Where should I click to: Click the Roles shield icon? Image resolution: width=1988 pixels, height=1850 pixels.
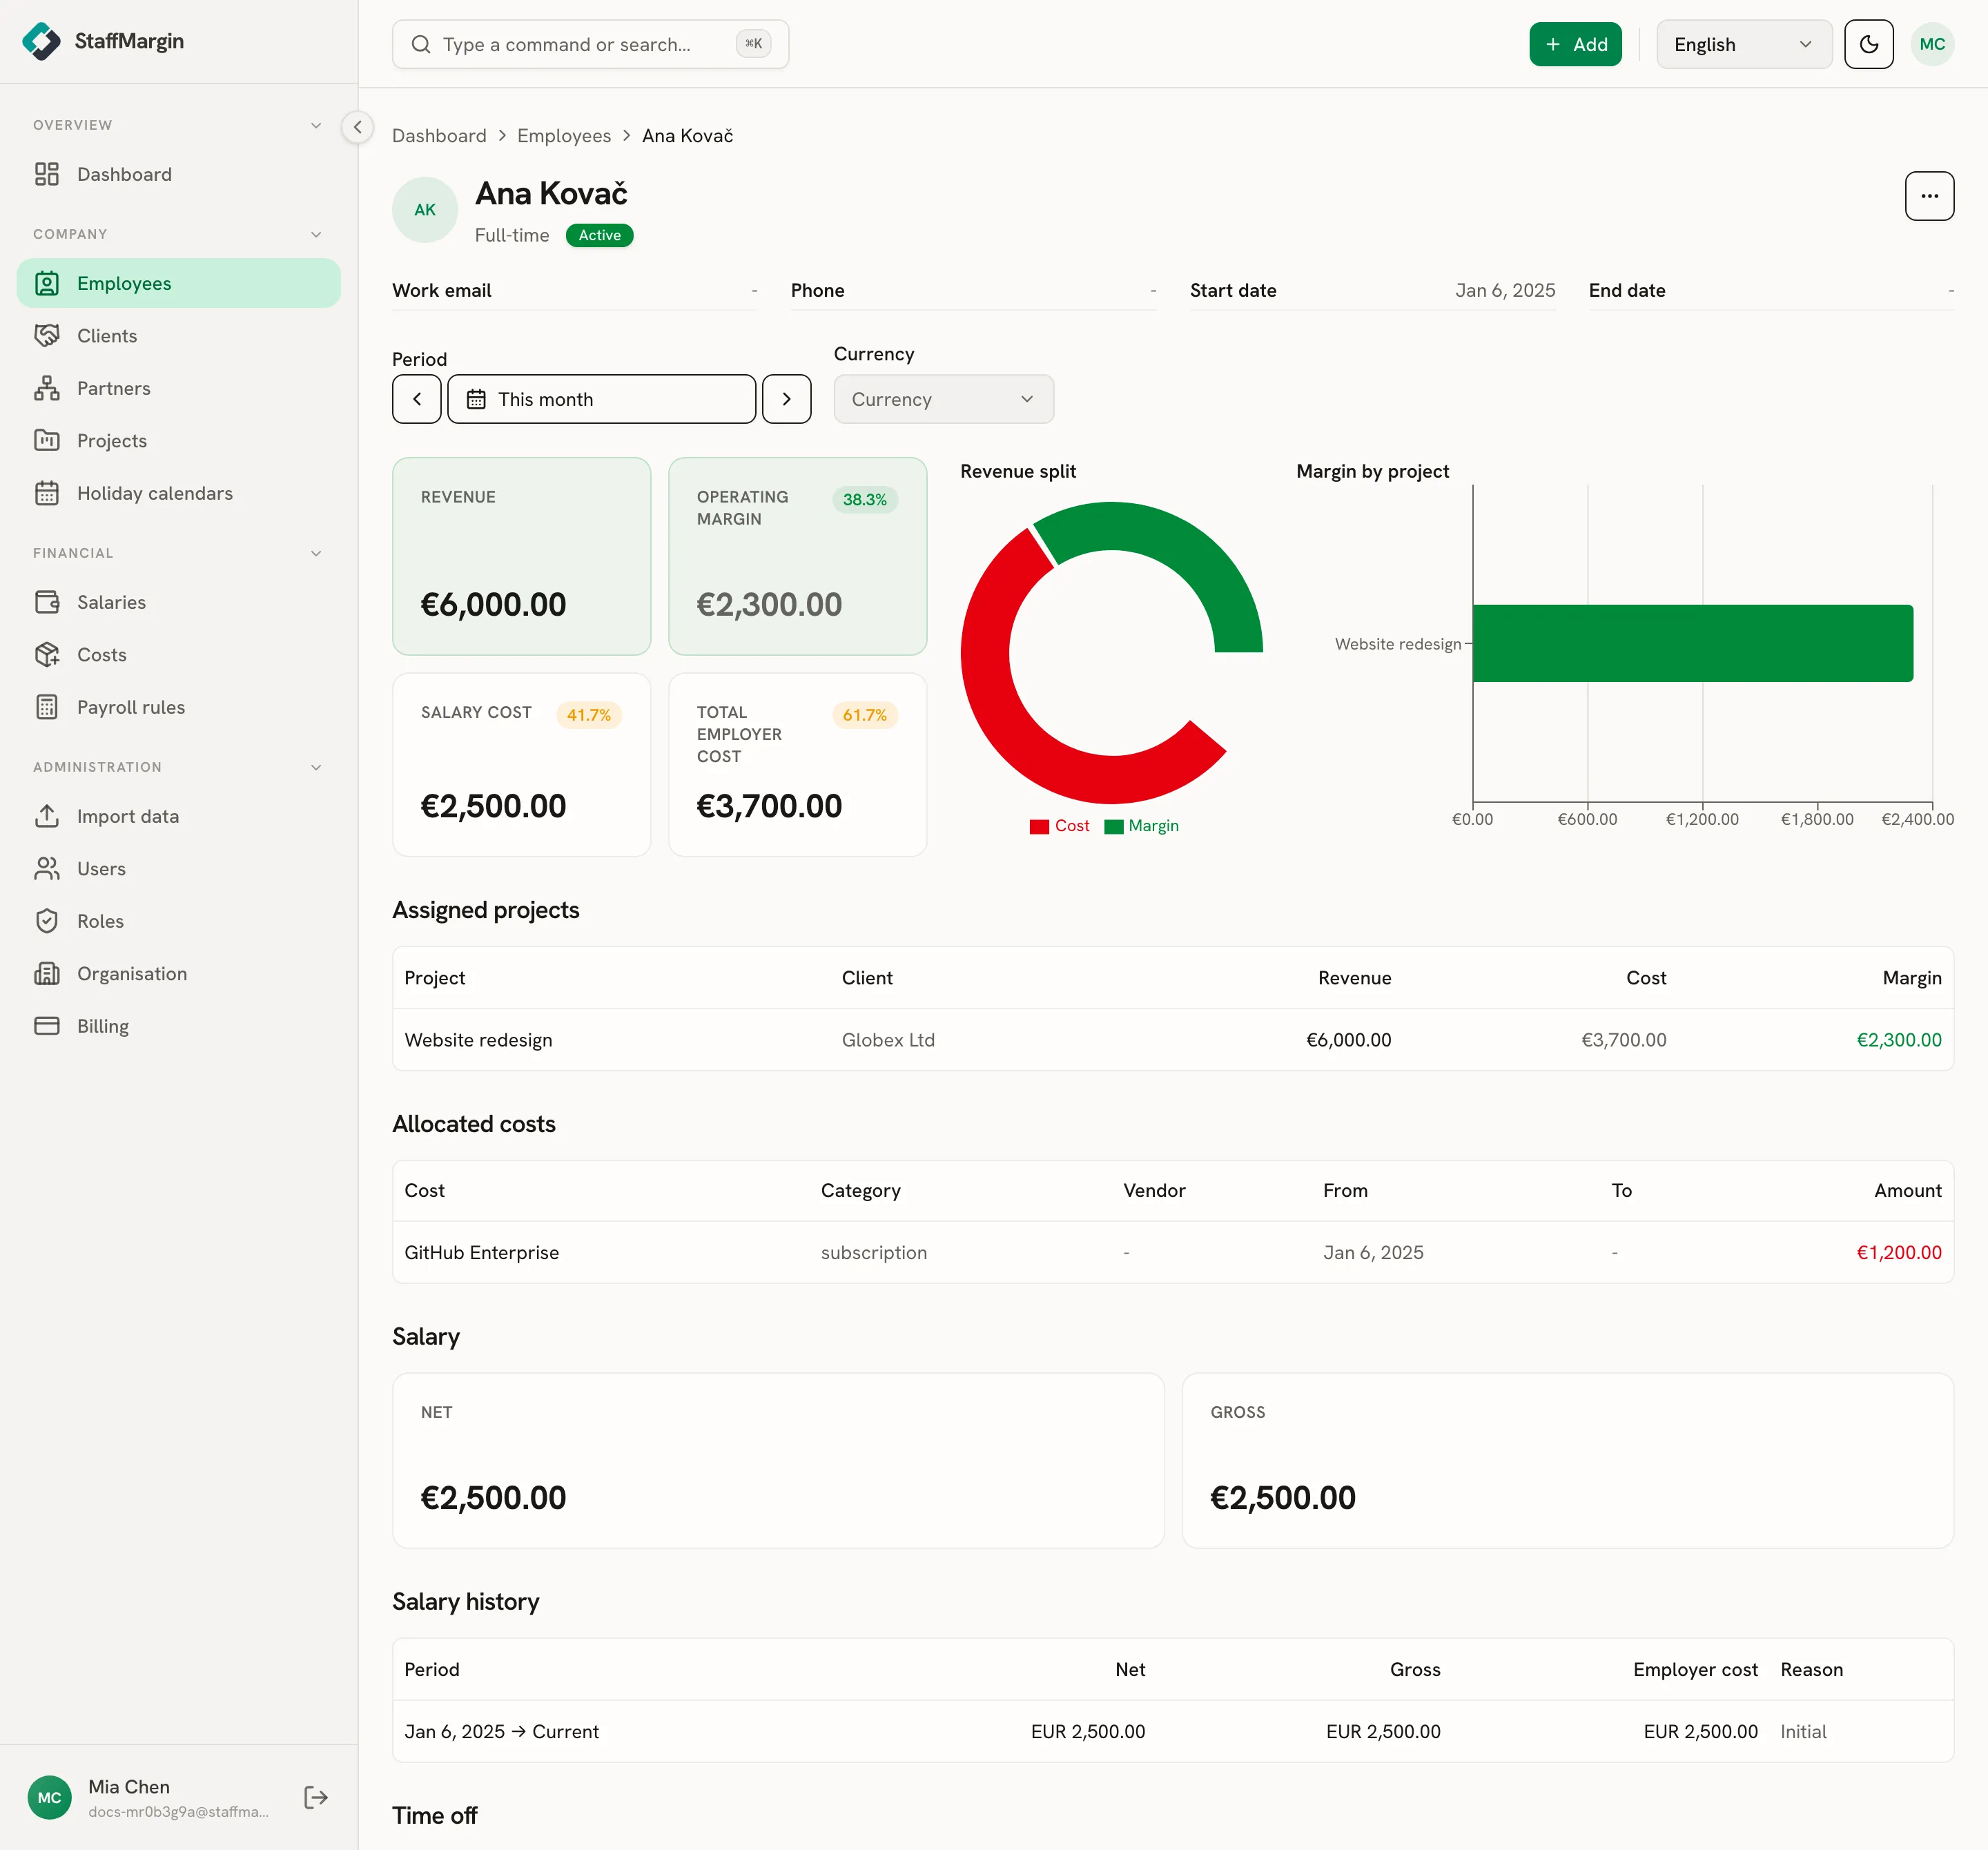(47, 921)
